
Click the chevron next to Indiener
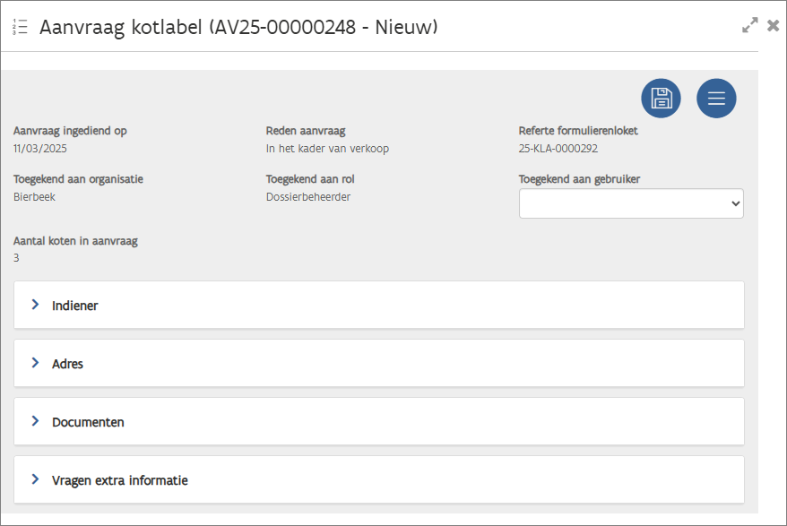point(36,305)
